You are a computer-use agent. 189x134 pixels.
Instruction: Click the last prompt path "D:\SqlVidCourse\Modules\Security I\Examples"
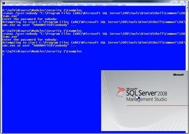point(42,51)
